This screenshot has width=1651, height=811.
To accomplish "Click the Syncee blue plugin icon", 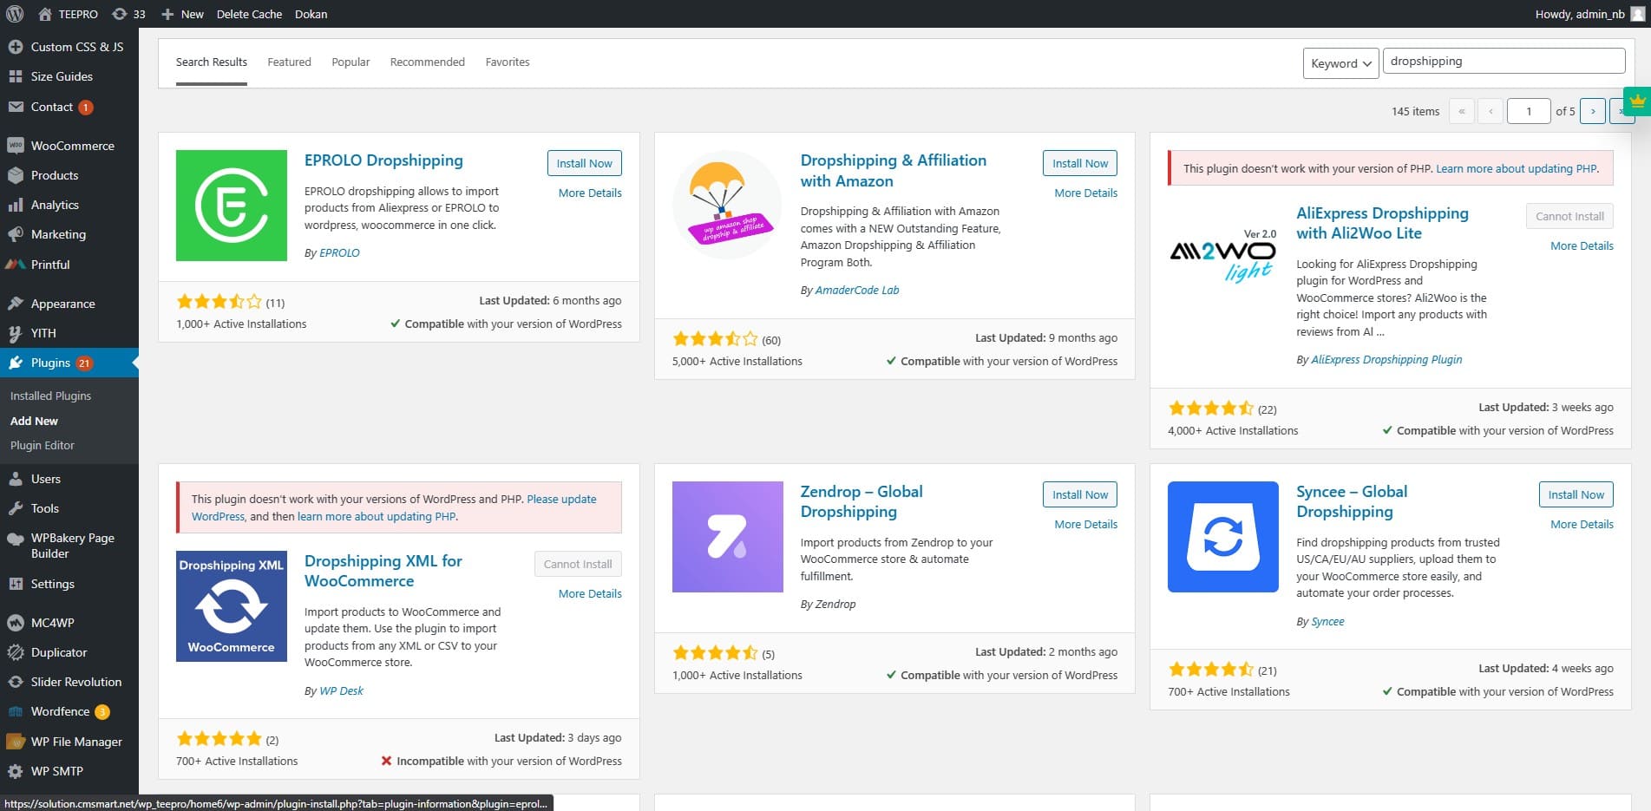I will click(x=1222, y=537).
